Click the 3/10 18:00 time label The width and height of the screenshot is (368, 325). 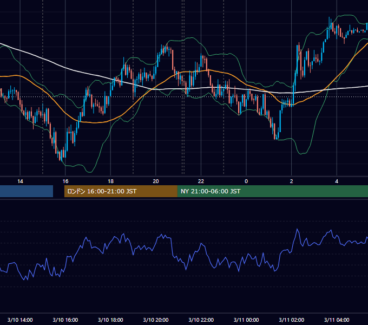110,320
